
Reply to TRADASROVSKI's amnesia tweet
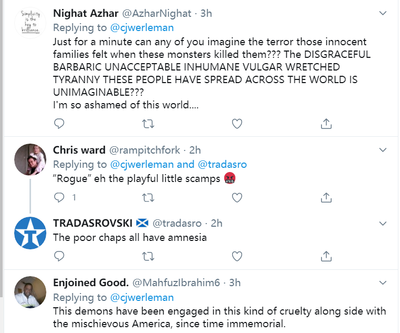click(x=59, y=256)
